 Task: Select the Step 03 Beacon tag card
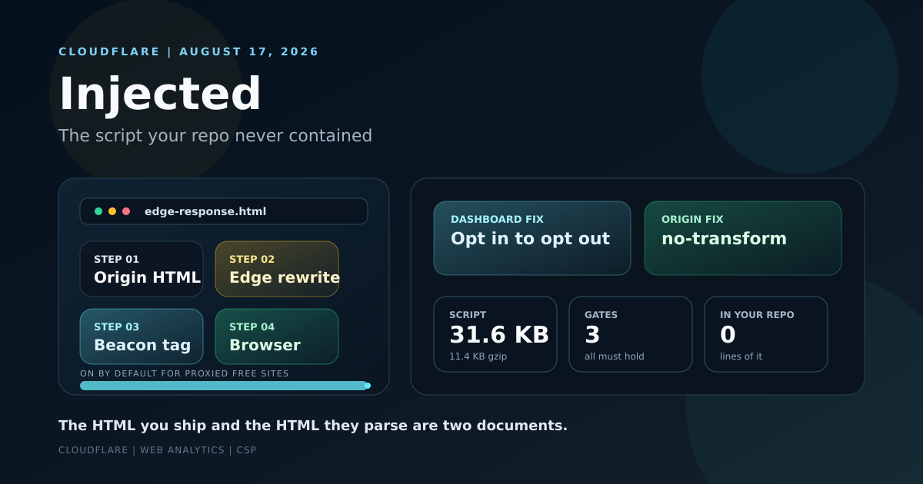tap(142, 336)
